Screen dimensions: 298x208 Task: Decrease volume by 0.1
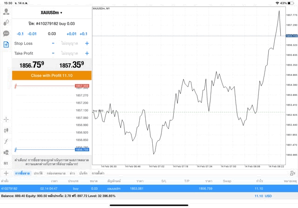point(20,34)
